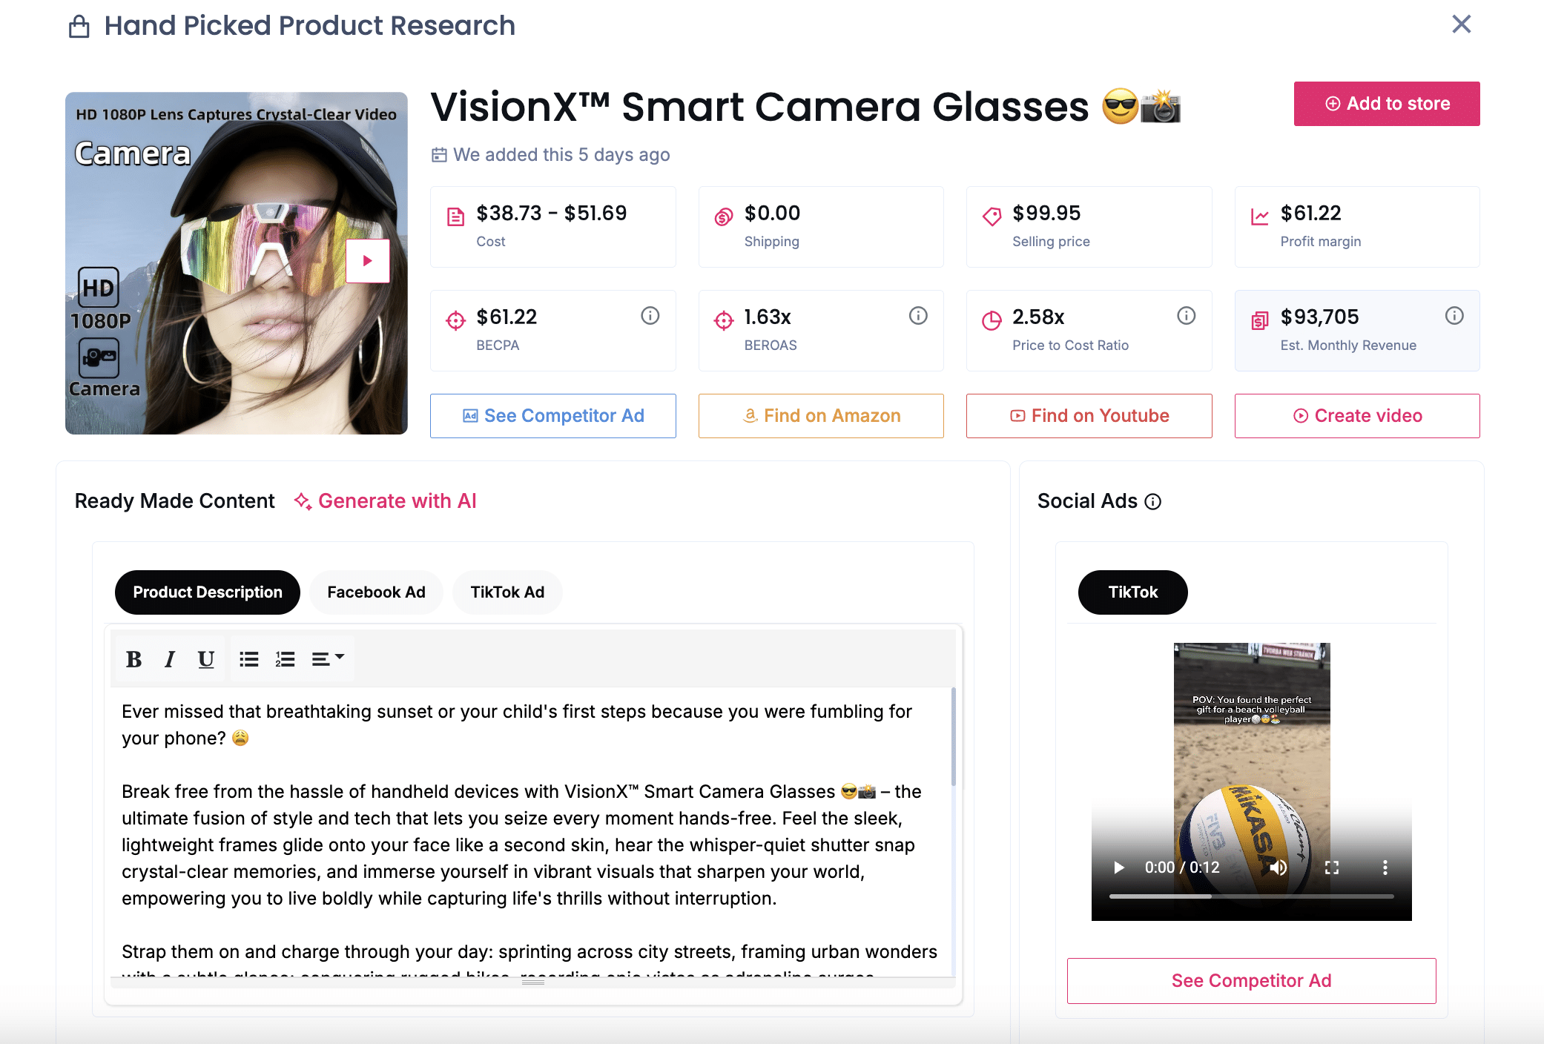Insert a bulleted list
Image resolution: width=1544 pixels, height=1044 pixels.
tap(248, 659)
